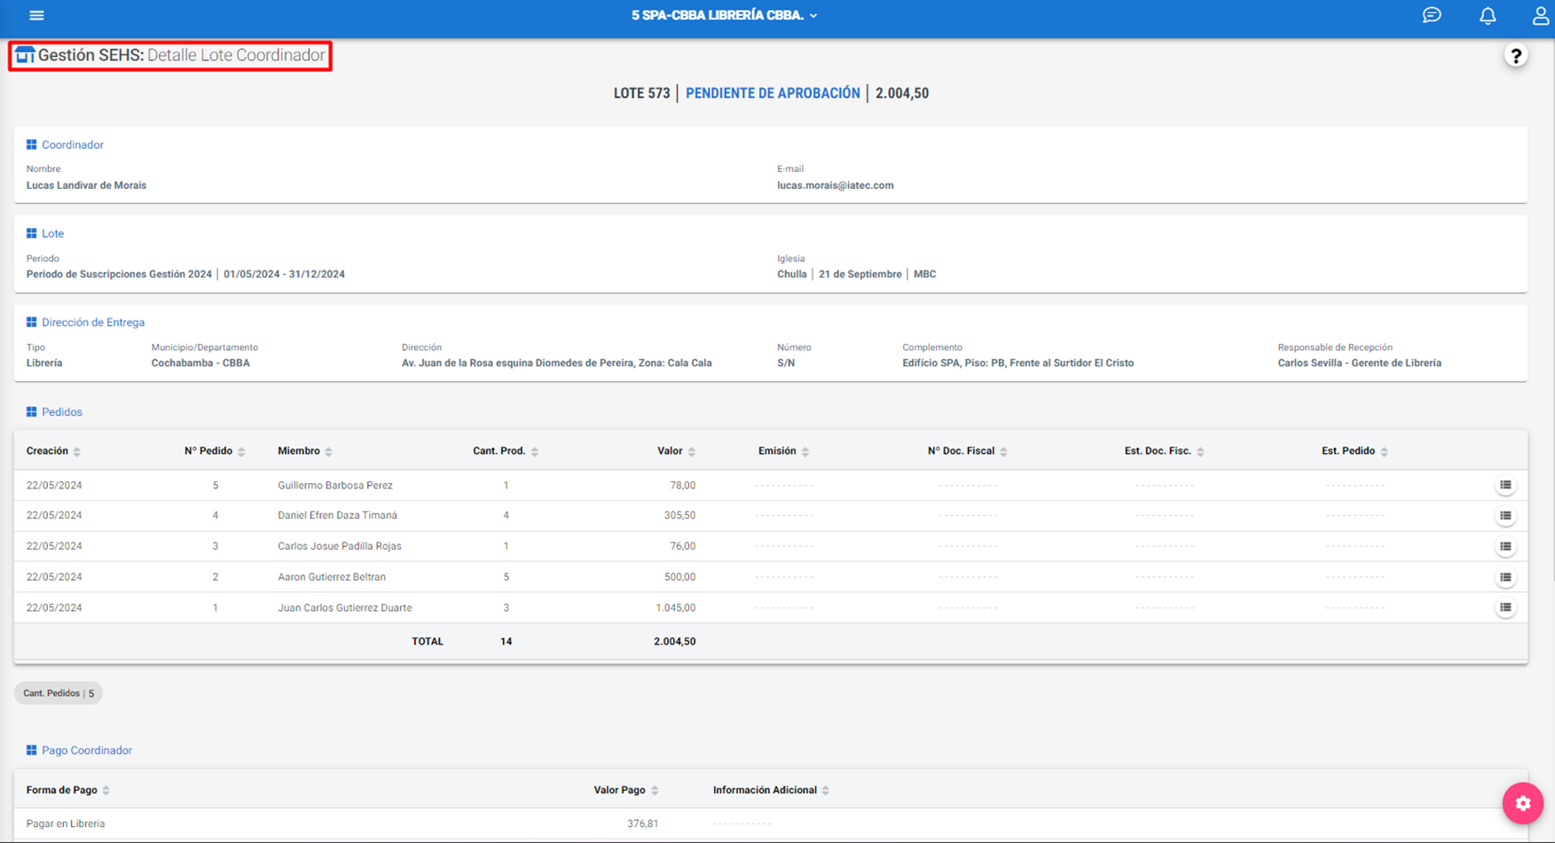Image resolution: width=1555 pixels, height=843 pixels.
Task: Click member Juan Carlos Gutierrez Duarte
Action: coord(345,608)
